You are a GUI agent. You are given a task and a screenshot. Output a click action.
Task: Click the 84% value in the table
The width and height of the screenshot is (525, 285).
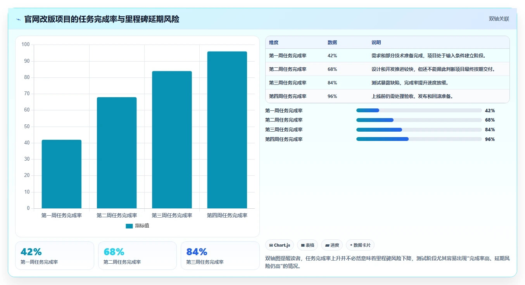[x=332, y=83]
